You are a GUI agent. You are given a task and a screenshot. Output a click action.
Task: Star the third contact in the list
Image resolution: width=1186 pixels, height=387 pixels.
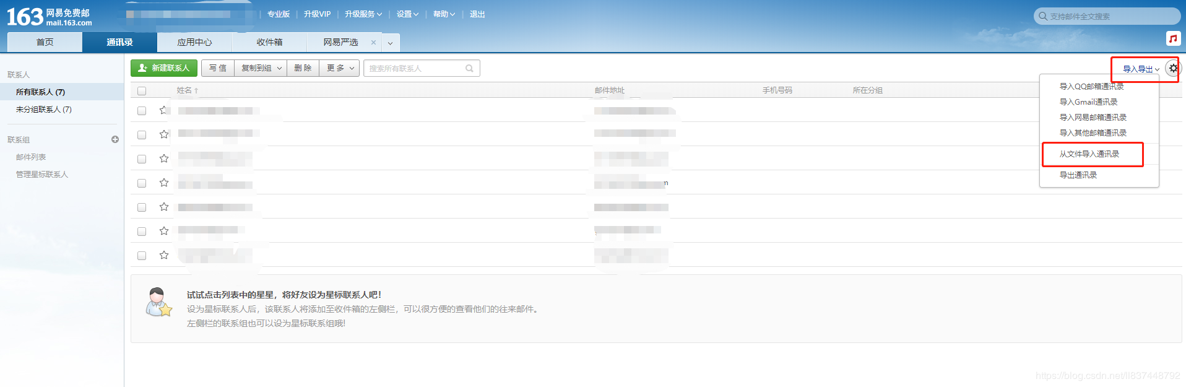tap(164, 159)
